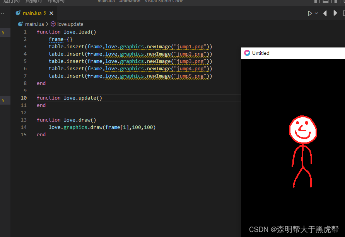The width and height of the screenshot is (345, 237).
Task: Place cursor on 'function love.load()'
Action: (66, 32)
